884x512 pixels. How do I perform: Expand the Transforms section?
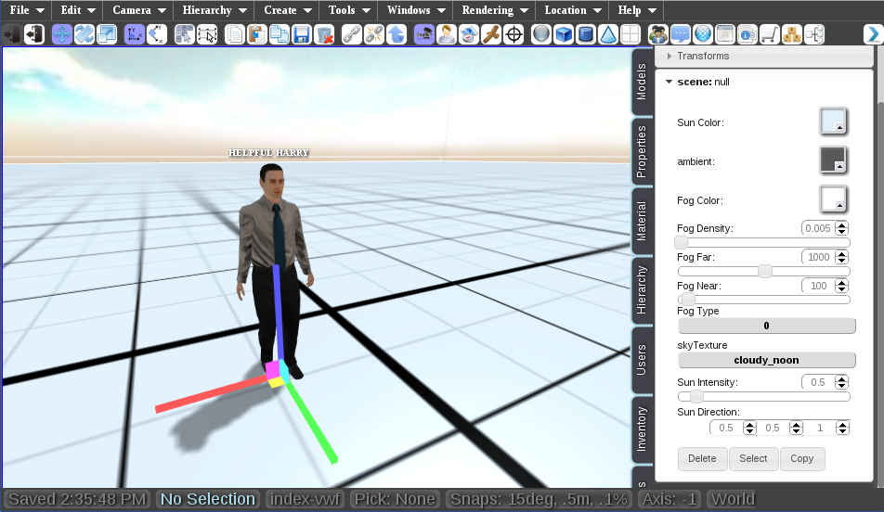coord(764,56)
